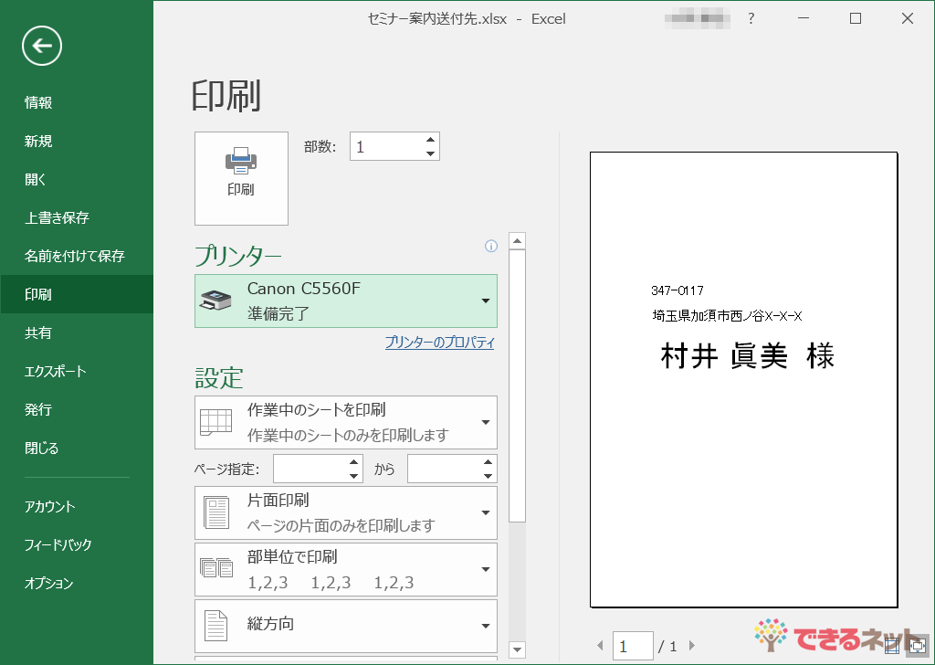Image resolution: width=935 pixels, height=665 pixels.
Task: Click the 部数 copies number field
Action: [x=386, y=147]
